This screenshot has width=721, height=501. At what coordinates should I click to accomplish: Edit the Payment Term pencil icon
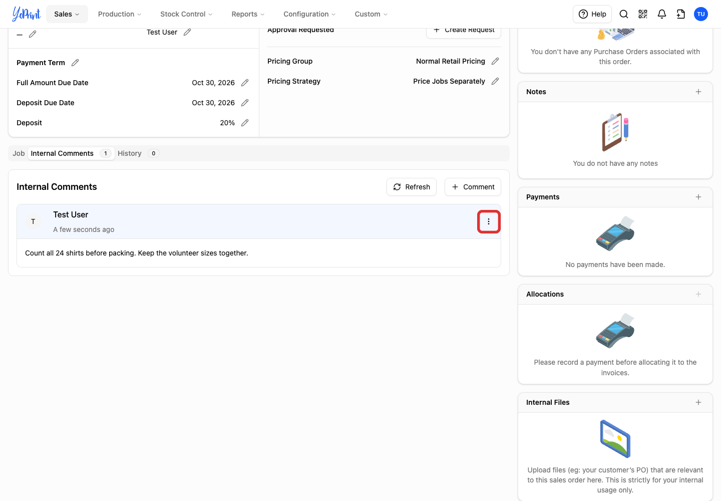point(75,63)
